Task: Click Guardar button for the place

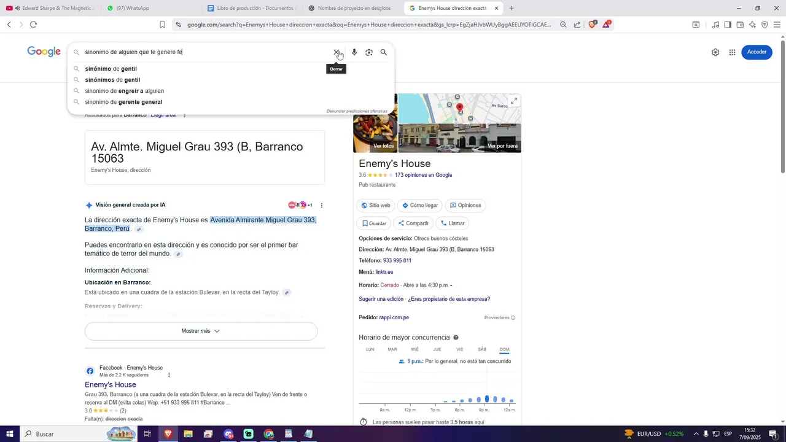Action: [374, 223]
